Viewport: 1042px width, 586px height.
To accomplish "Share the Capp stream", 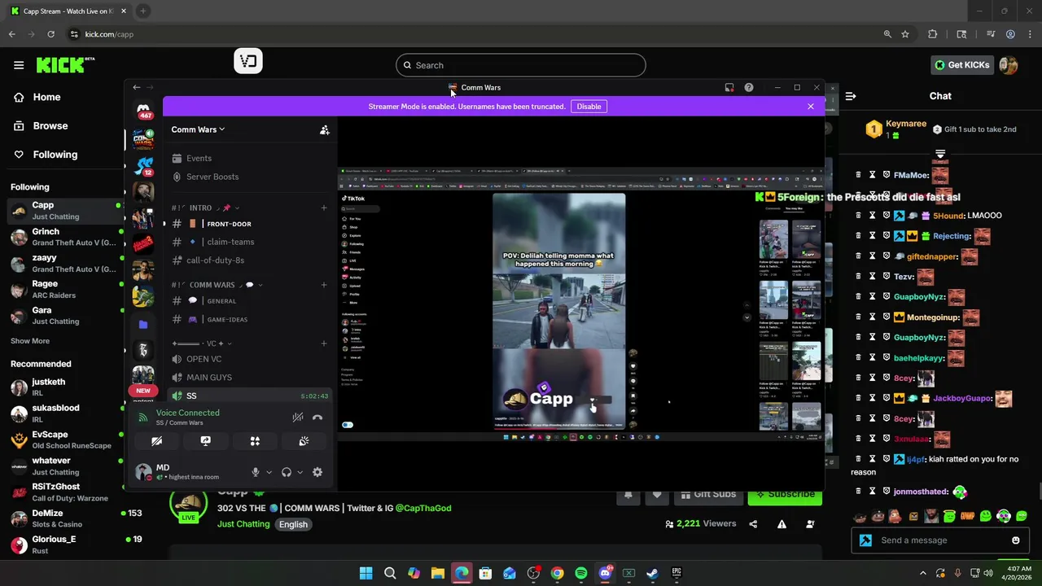I will pyautogui.click(x=753, y=524).
